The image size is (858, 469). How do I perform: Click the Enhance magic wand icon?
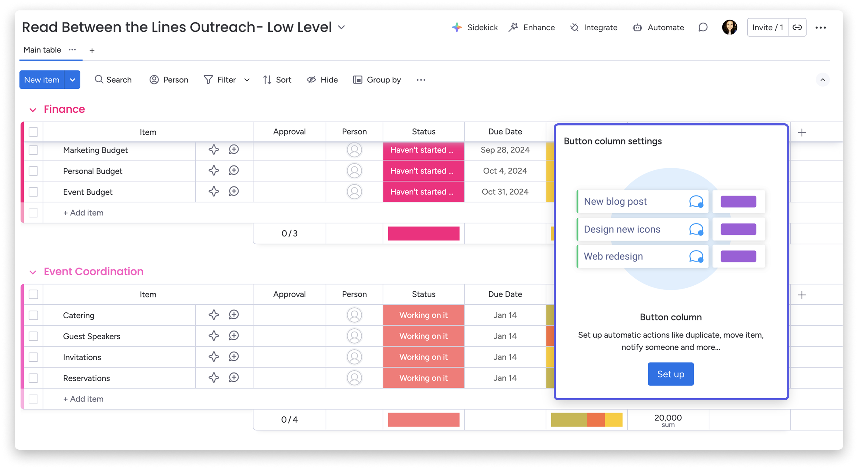[x=514, y=27]
